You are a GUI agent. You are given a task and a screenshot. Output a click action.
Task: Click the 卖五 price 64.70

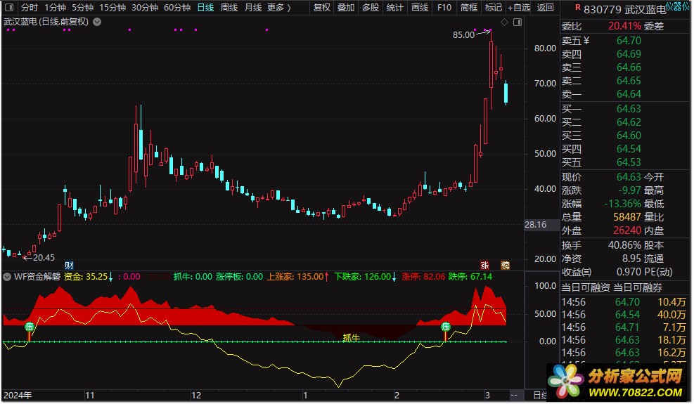[629, 41]
